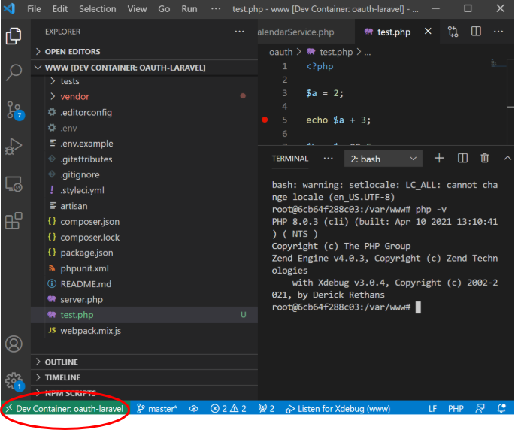515x430 pixels.
Task: Click master* branch in status bar
Action: click(x=157, y=409)
